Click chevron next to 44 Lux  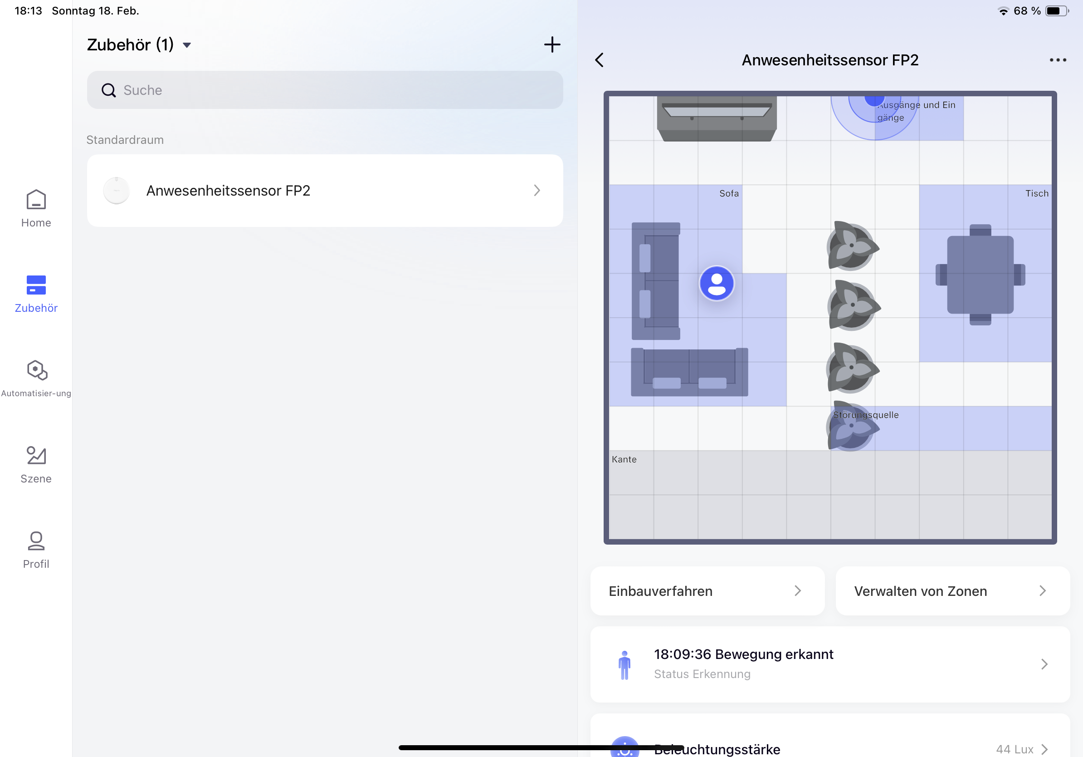pos(1044,749)
